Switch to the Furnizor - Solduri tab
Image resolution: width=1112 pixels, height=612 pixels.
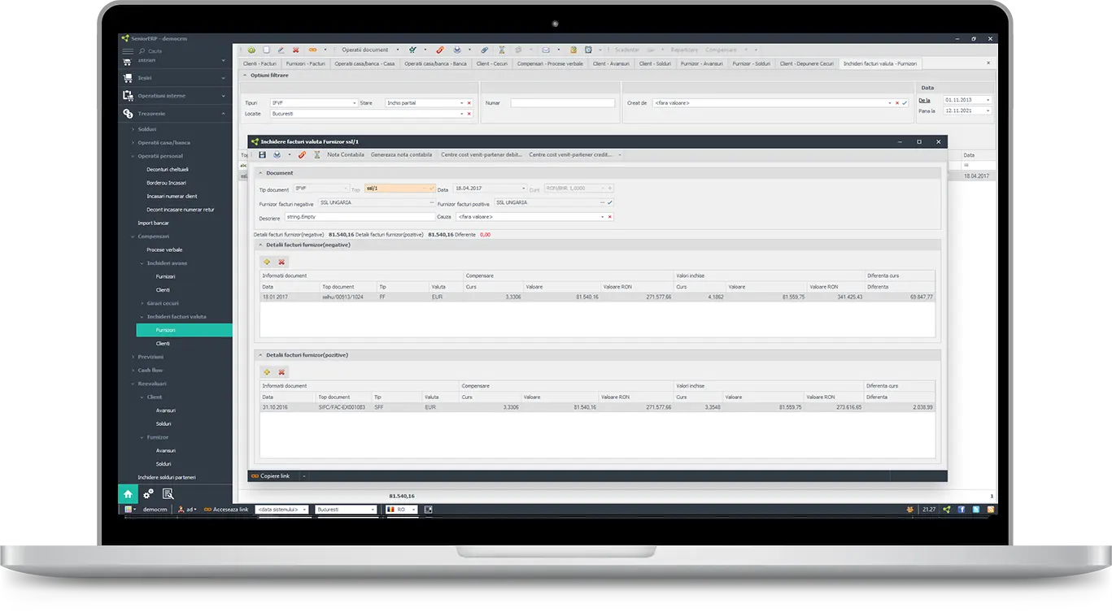click(751, 63)
